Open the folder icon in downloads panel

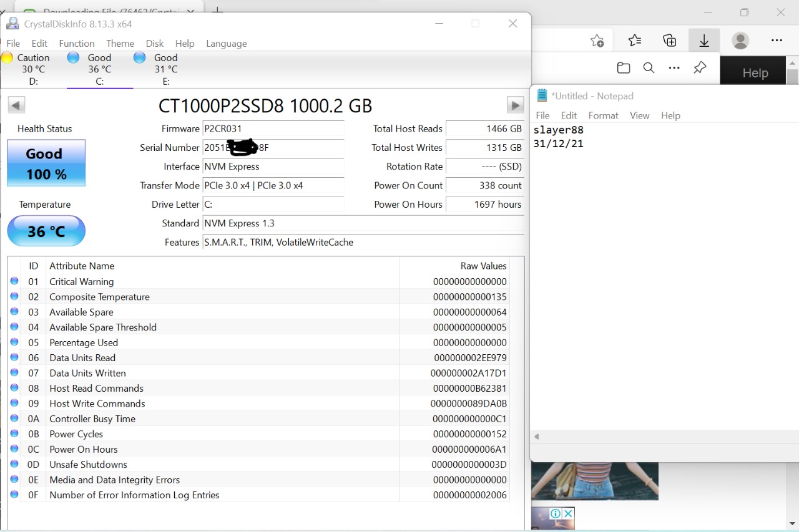[x=623, y=68]
